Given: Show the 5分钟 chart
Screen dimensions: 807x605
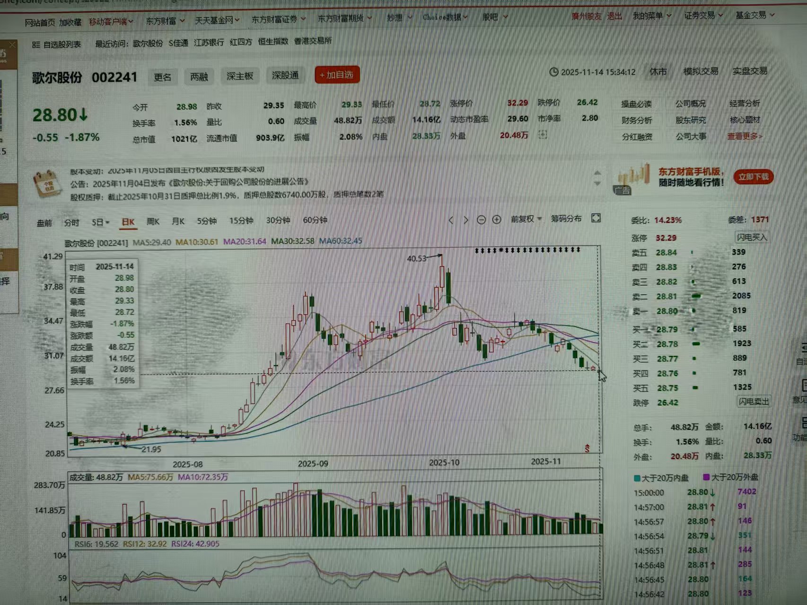Looking at the screenshot, I should click(207, 221).
